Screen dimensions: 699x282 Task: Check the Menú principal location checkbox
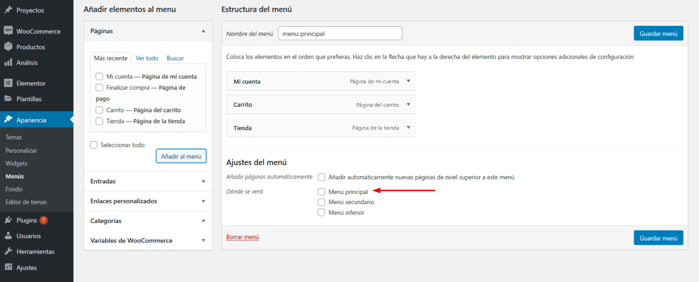click(321, 192)
